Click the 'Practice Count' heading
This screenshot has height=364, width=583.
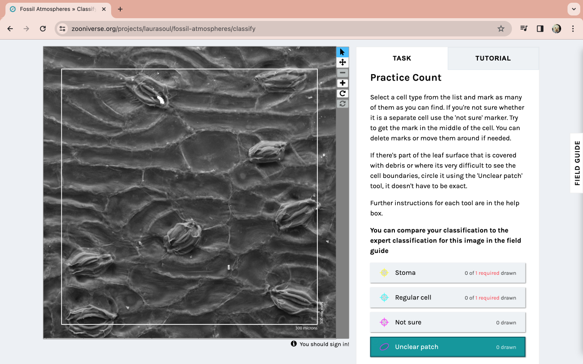click(406, 77)
